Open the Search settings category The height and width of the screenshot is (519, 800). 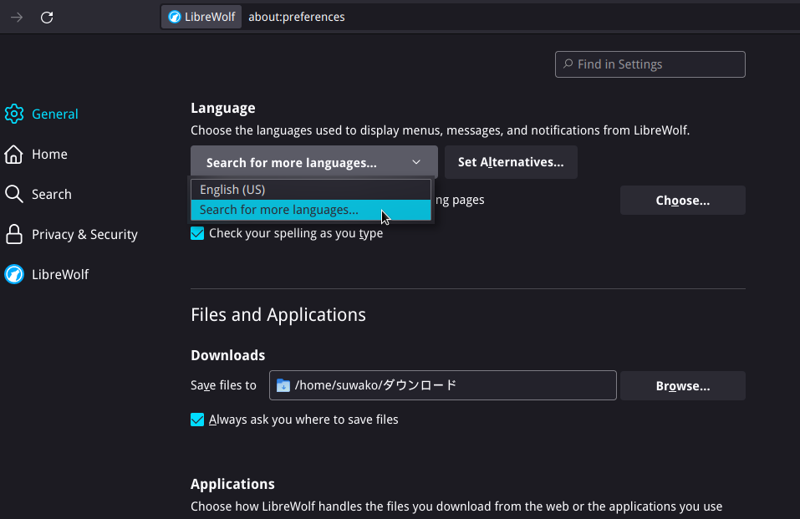[38, 194]
